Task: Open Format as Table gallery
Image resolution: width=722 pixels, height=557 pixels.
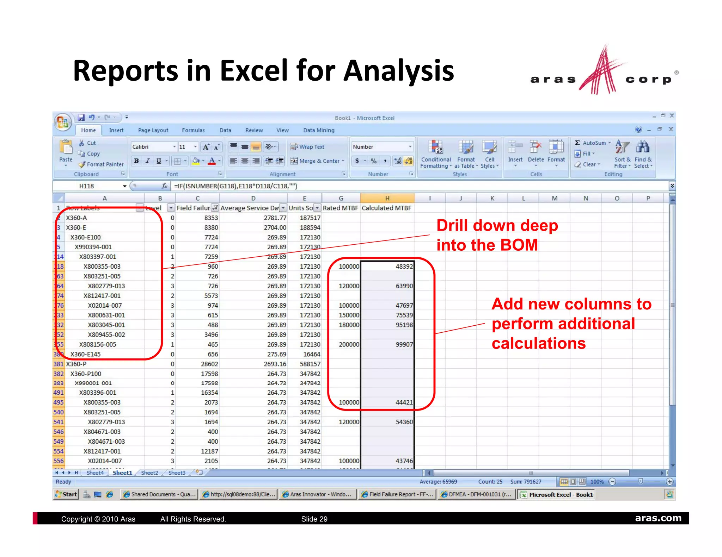Action: pos(466,154)
